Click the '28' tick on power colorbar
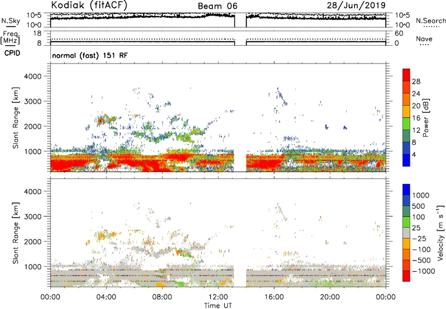Viewport: 446px width, 309px height. 416,81
